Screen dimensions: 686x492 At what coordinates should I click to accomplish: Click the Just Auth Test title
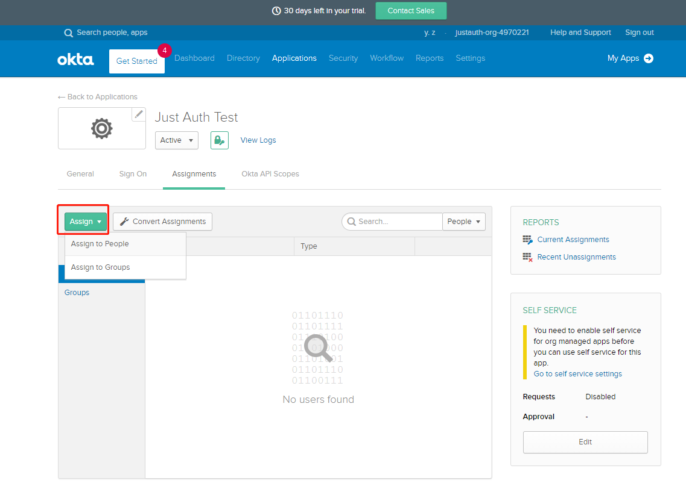coord(196,117)
